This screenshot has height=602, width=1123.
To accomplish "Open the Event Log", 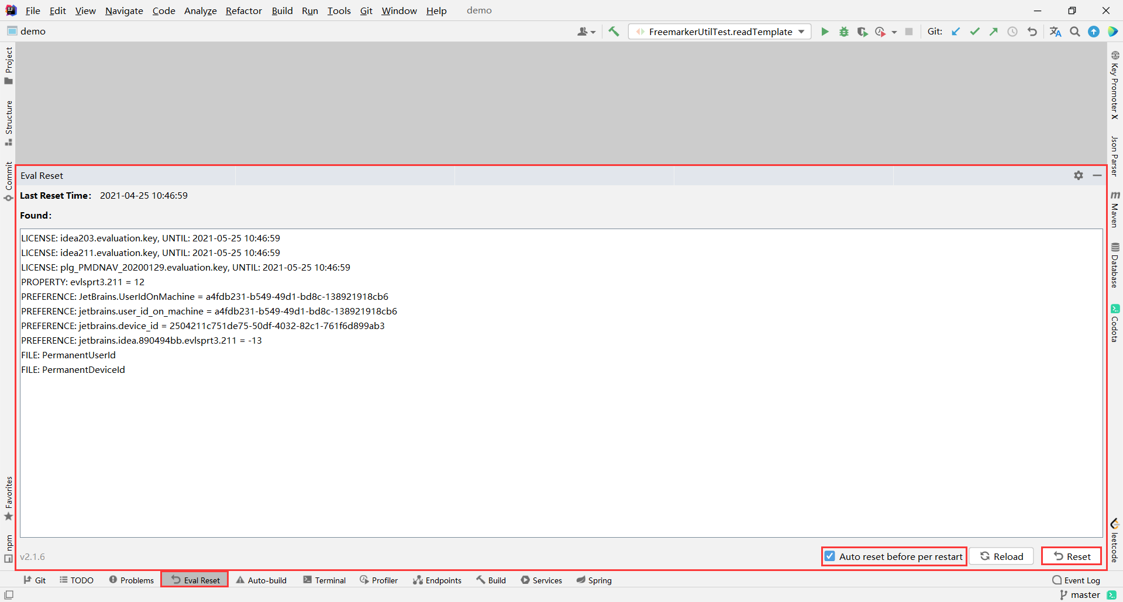I will [1076, 580].
